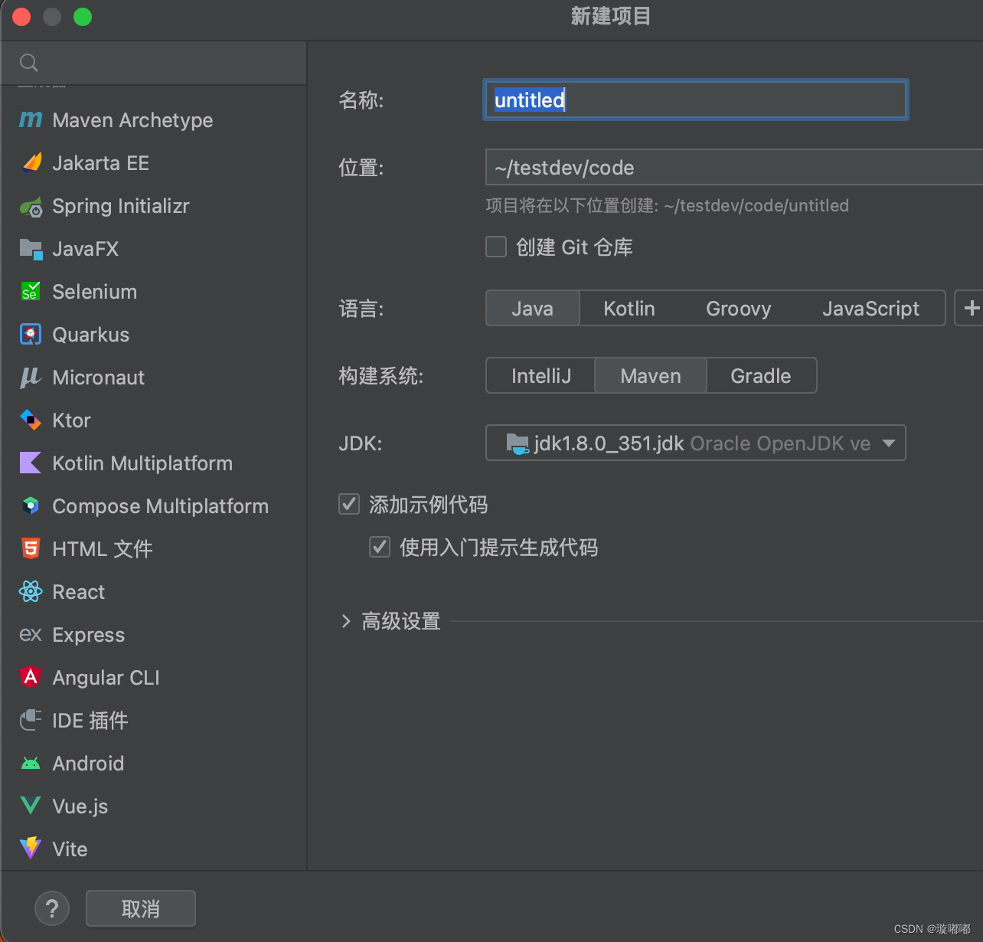Viewport: 983px width, 942px height.
Task: Click the Android robot icon
Action: tap(31, 763)
